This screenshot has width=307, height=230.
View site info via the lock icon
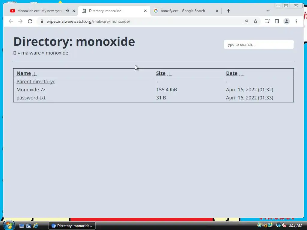tap(42, 21)
